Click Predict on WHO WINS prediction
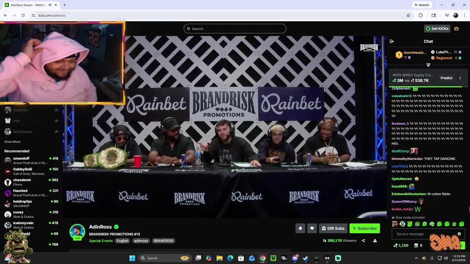 [x=446, y=78]
